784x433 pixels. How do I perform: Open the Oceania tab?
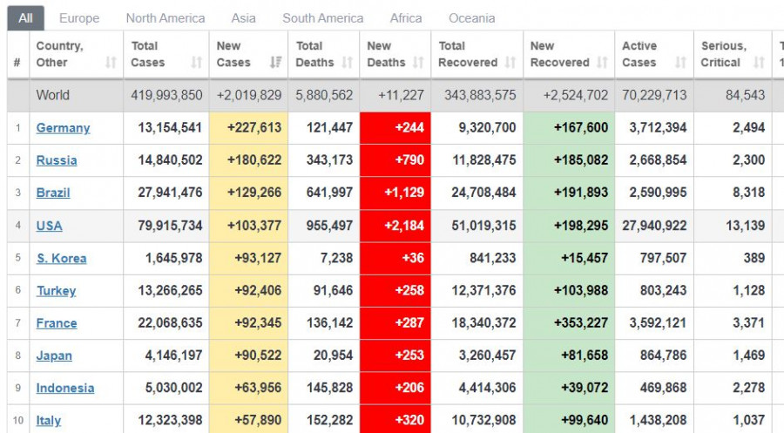(x=471, y=18)
